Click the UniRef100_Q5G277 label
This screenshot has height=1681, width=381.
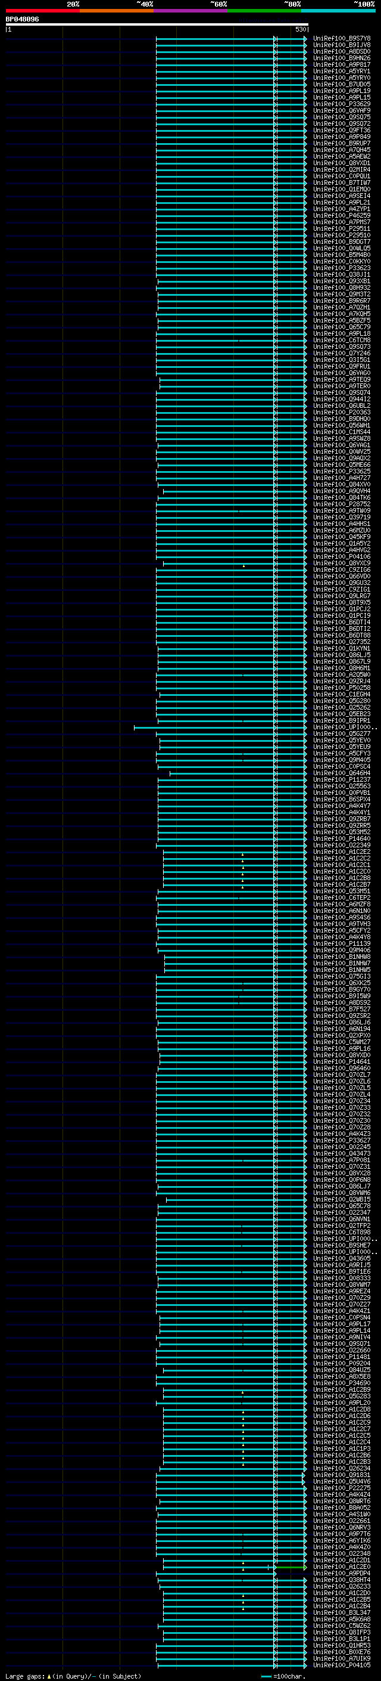tap(342, 733)
